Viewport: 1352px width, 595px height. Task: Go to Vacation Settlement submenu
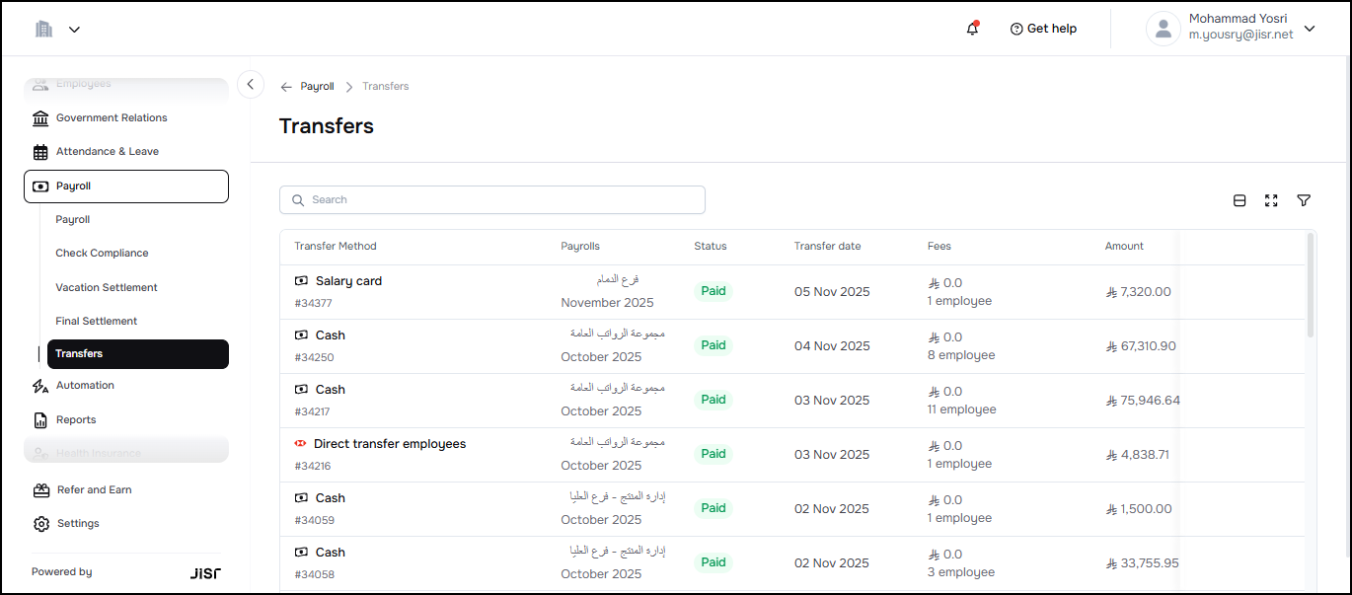(107, 287)
